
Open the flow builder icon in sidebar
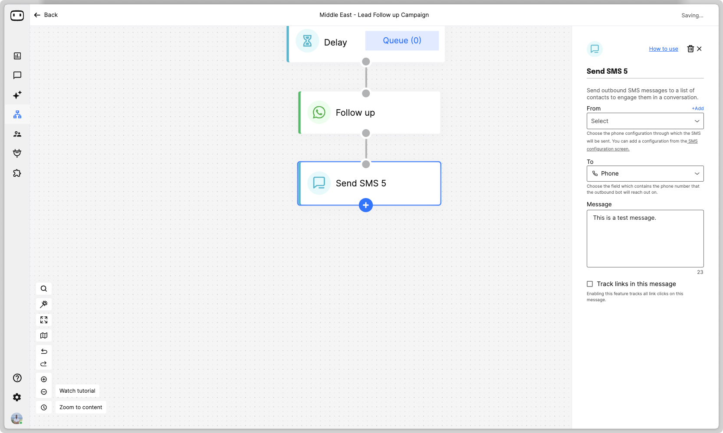pyautogui.click(x=17, y=114)
